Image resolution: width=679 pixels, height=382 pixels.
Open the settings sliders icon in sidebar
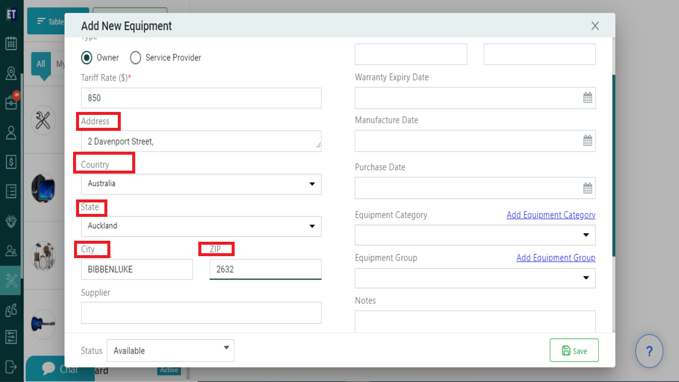tap(11, 337)
